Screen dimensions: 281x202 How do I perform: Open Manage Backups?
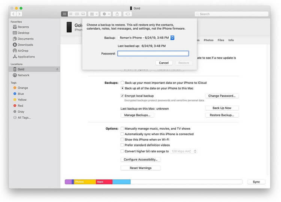click(x=137, y=115)
